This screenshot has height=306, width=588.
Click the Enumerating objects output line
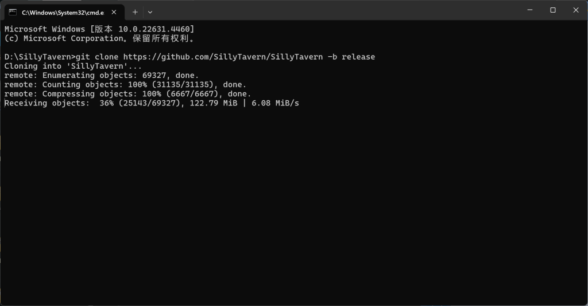tap(102, 76)
